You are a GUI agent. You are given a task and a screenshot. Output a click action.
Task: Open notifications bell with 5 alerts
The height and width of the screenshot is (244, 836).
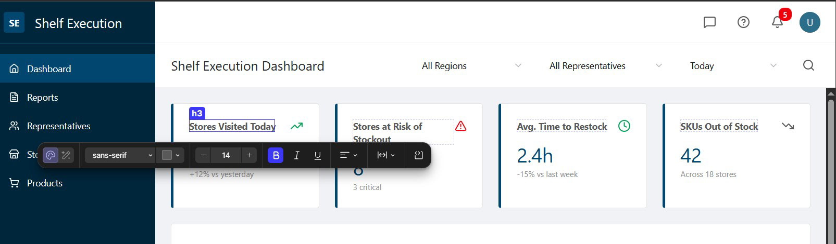tap(777, 22)
